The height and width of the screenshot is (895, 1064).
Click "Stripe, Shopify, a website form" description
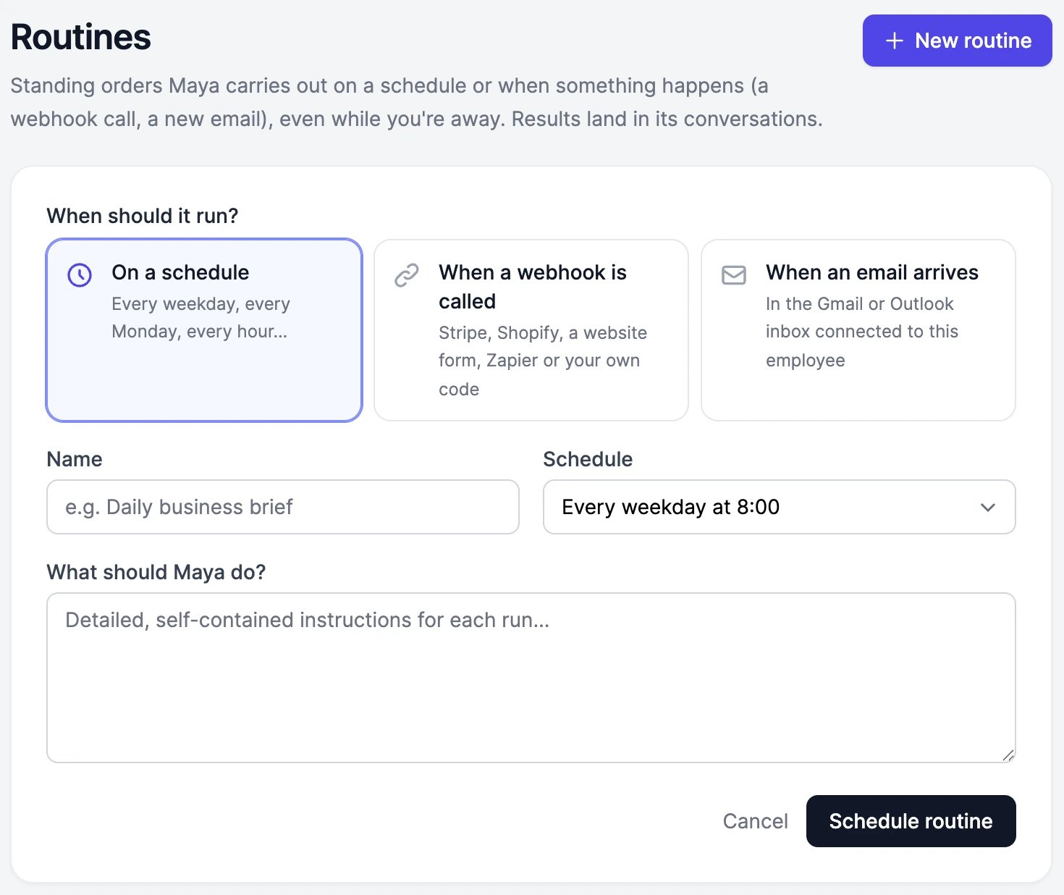[543, 361]
